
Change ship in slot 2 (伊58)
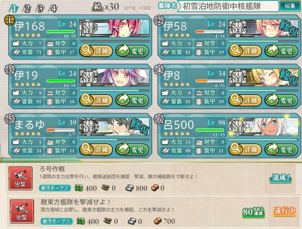coord(281,51)
